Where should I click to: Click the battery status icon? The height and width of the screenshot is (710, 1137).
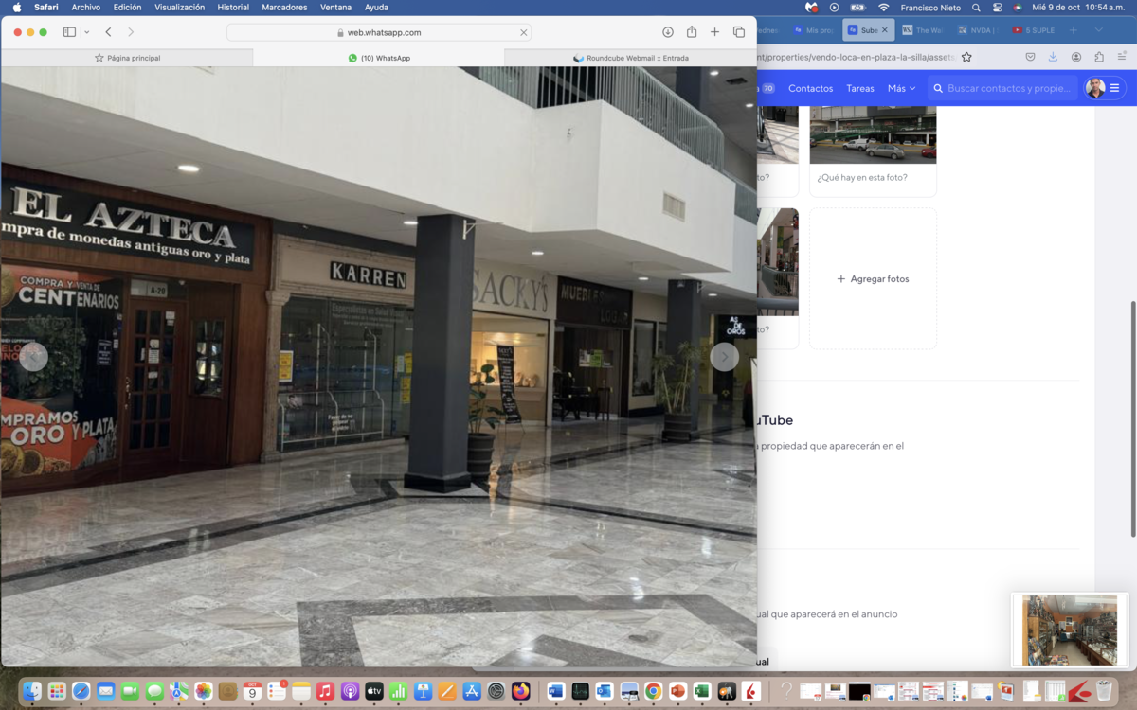[858, 7]
